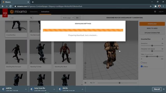The image size is (166, 93).
Task: Adjust the Character Arm-Space slider
Action: (152, 51)
